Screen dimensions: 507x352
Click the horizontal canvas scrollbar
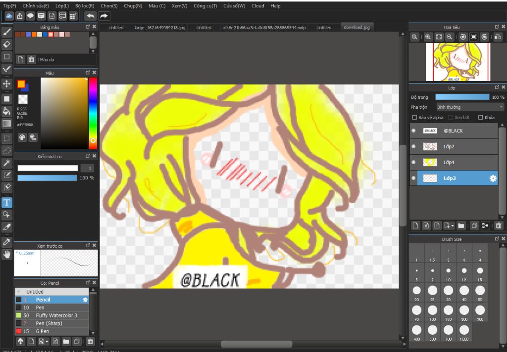coord(256,344)
